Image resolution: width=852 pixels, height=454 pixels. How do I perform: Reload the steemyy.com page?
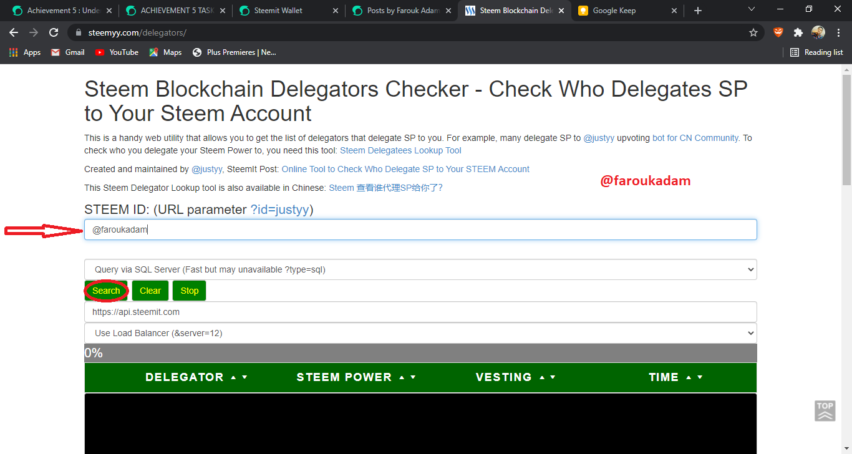click(54, 32)
